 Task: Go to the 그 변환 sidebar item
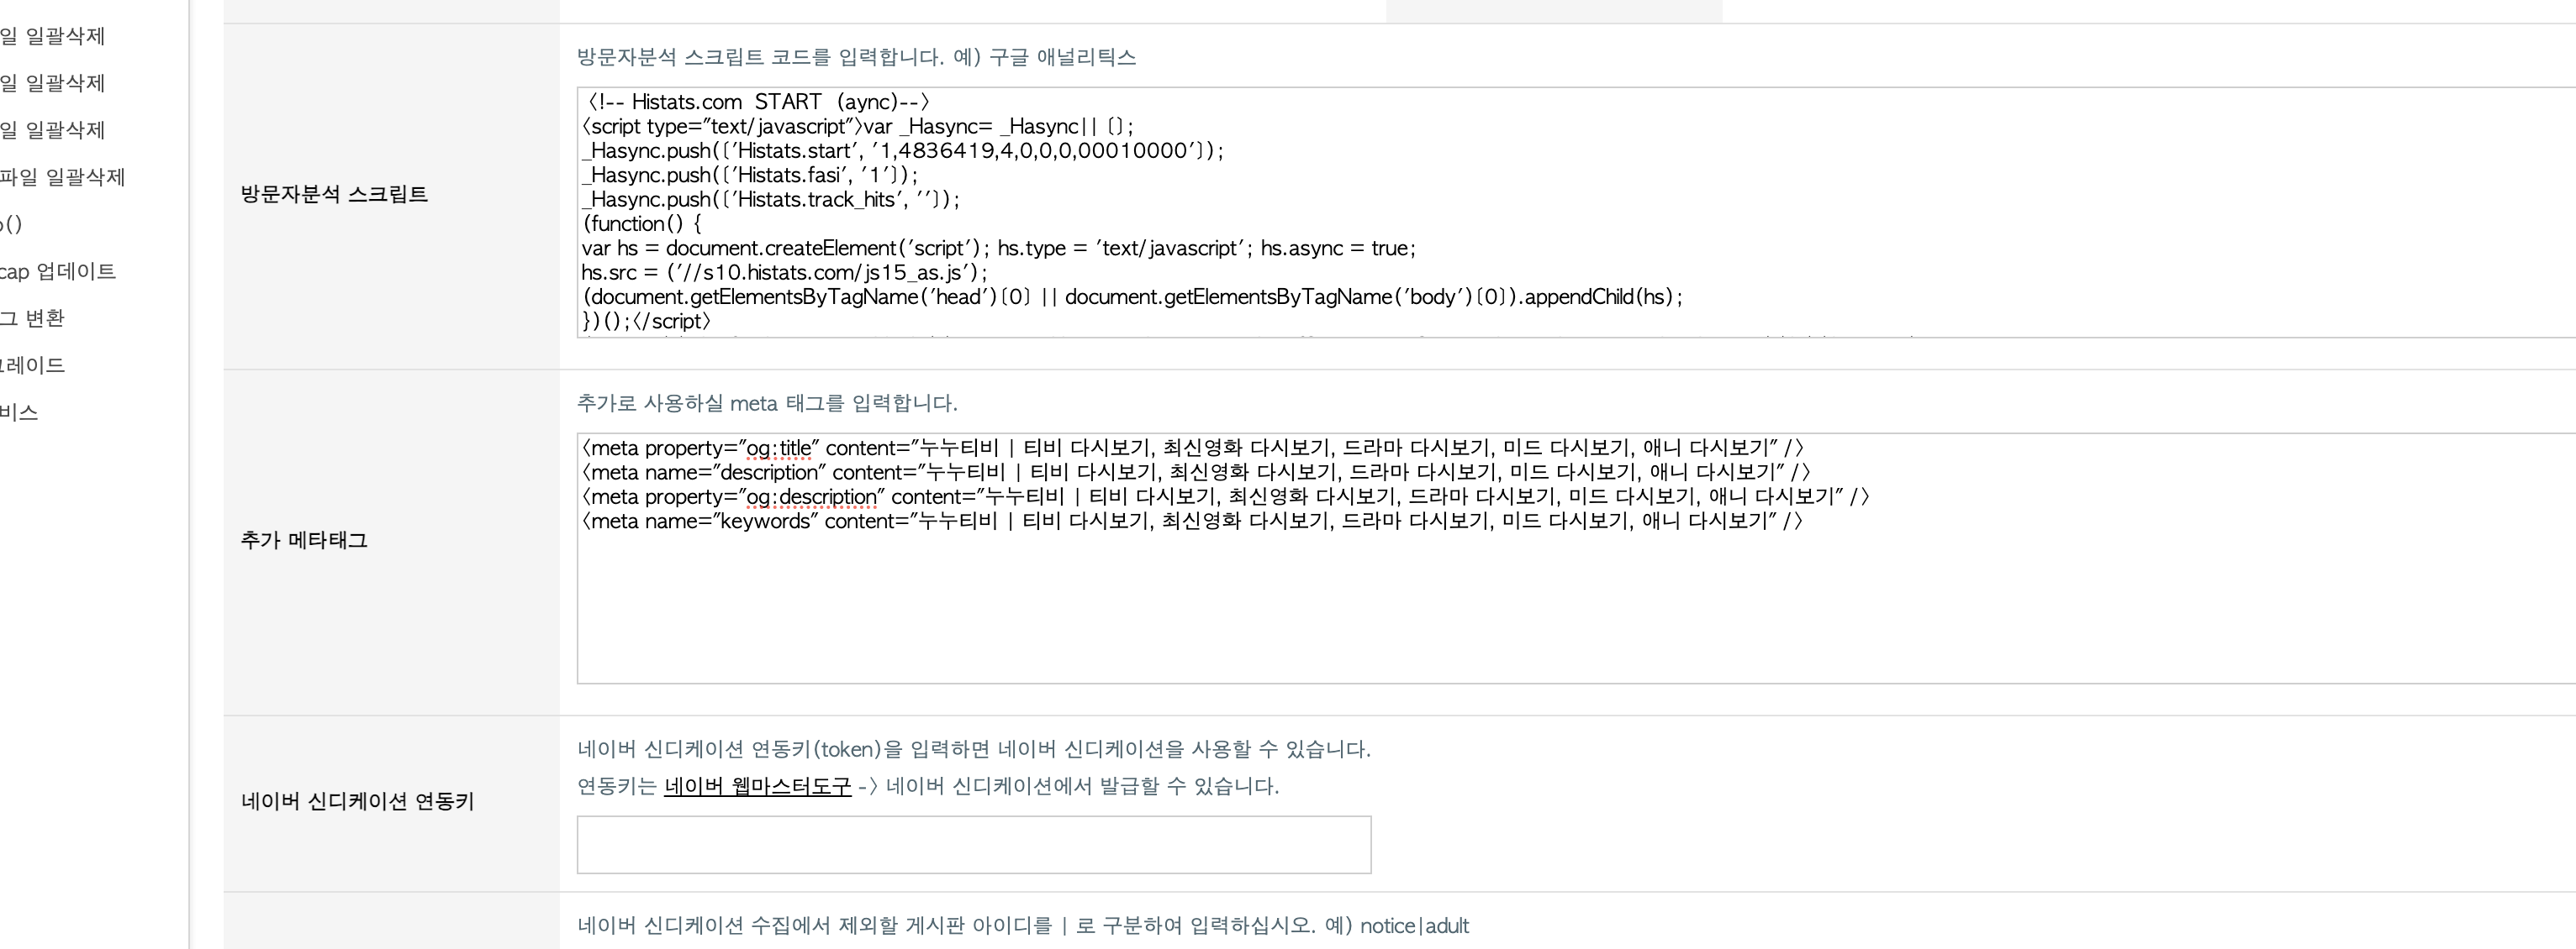tap(32, 317)
